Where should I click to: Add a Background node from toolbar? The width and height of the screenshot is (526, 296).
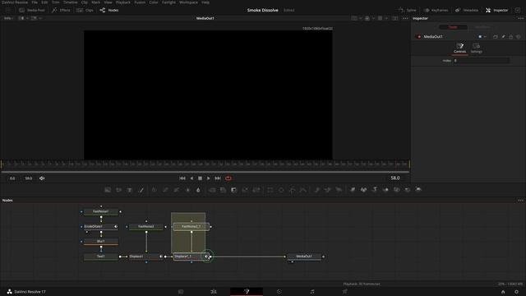coord(108,190)
